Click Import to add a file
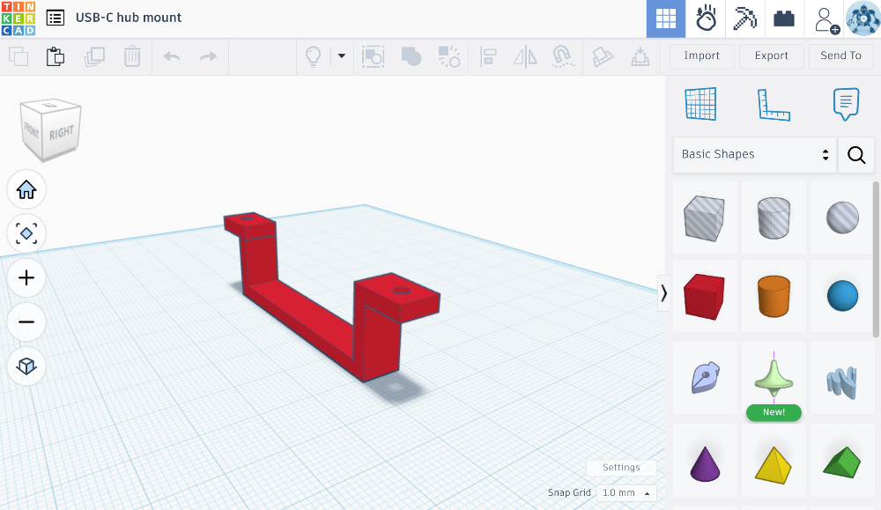This screenshot has width=881, height=510. point(701,55)
